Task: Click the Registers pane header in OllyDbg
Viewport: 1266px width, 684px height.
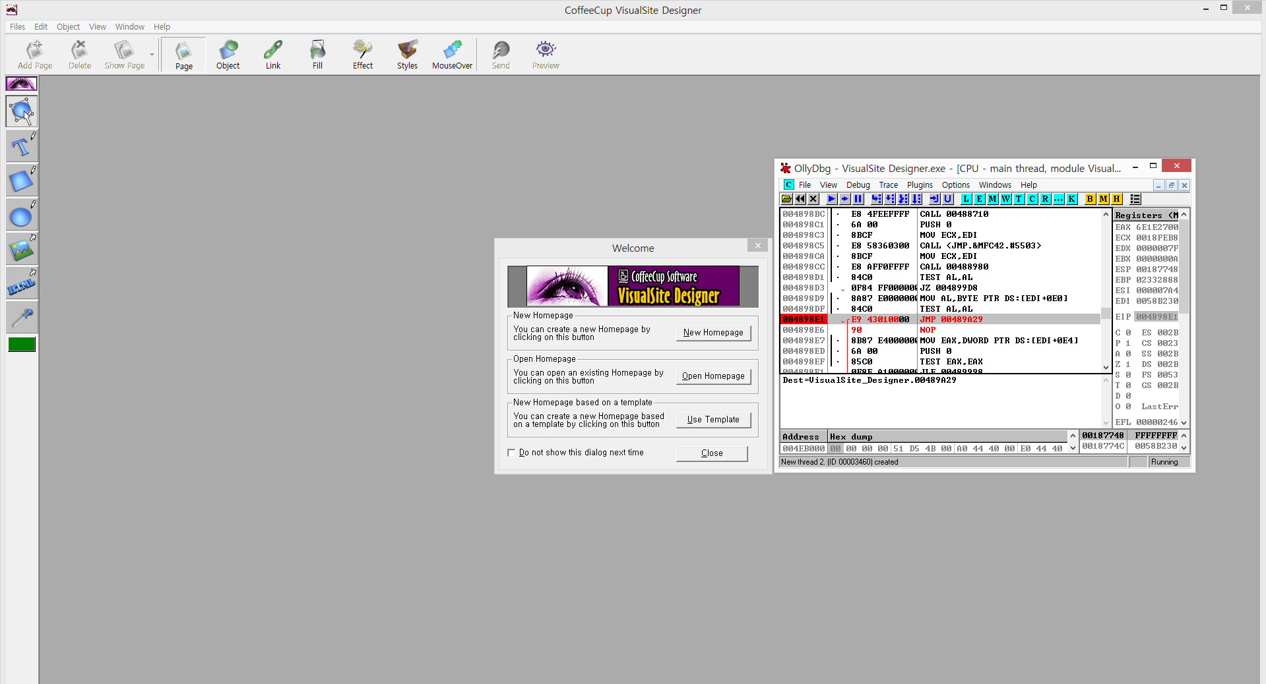Action: tap(1147, 215)
